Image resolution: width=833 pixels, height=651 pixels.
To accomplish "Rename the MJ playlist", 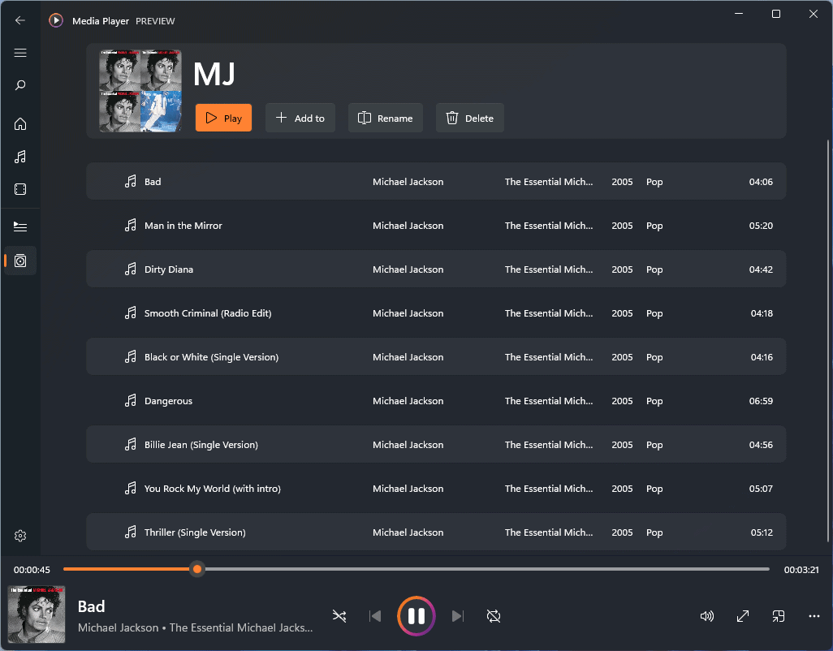I will pyautogui.click(x=386, y=118).
